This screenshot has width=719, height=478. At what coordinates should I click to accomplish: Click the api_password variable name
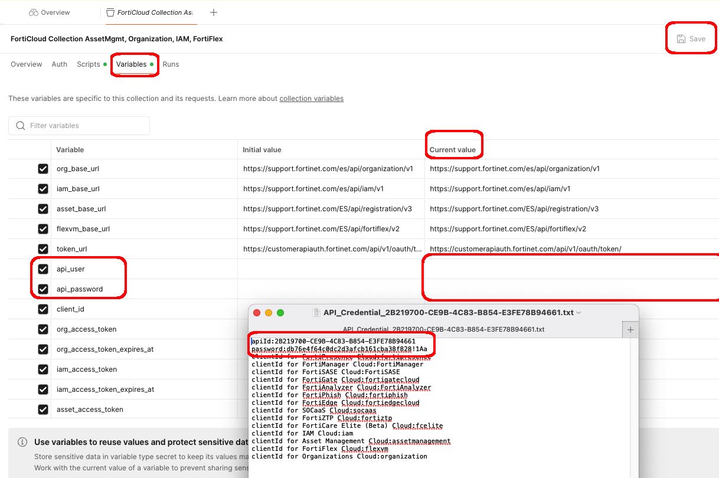coord(80,289)
